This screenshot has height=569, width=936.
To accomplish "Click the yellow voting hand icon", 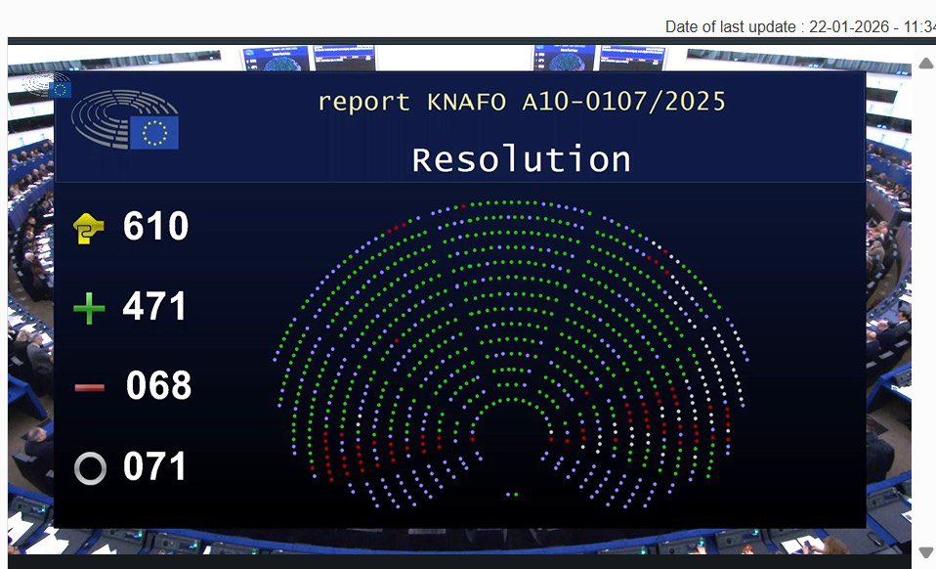I will point(87,227).
